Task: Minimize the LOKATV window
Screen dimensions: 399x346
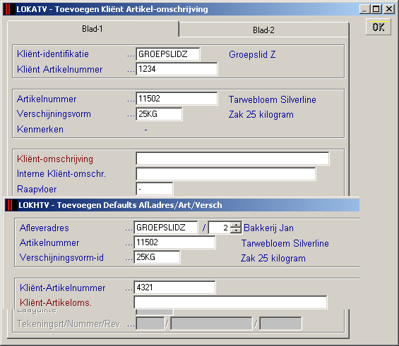Action: 365,9
